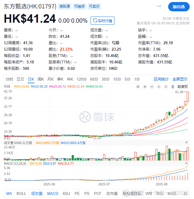
Task: Click the 10.08 万球友关注 followers text
Action: click(x=176, y=19)
